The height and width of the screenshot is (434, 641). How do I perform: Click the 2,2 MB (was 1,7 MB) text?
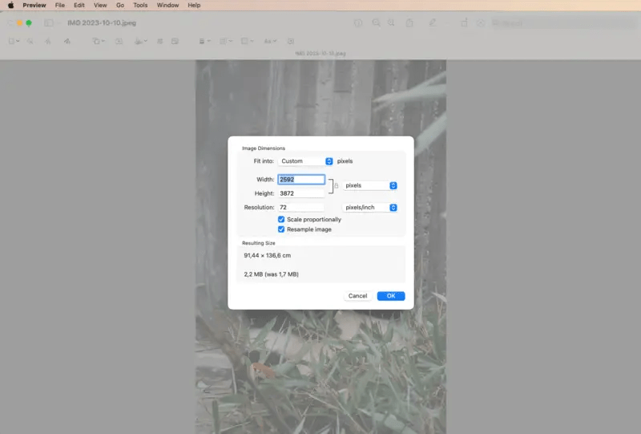click(x=272, y=274)
